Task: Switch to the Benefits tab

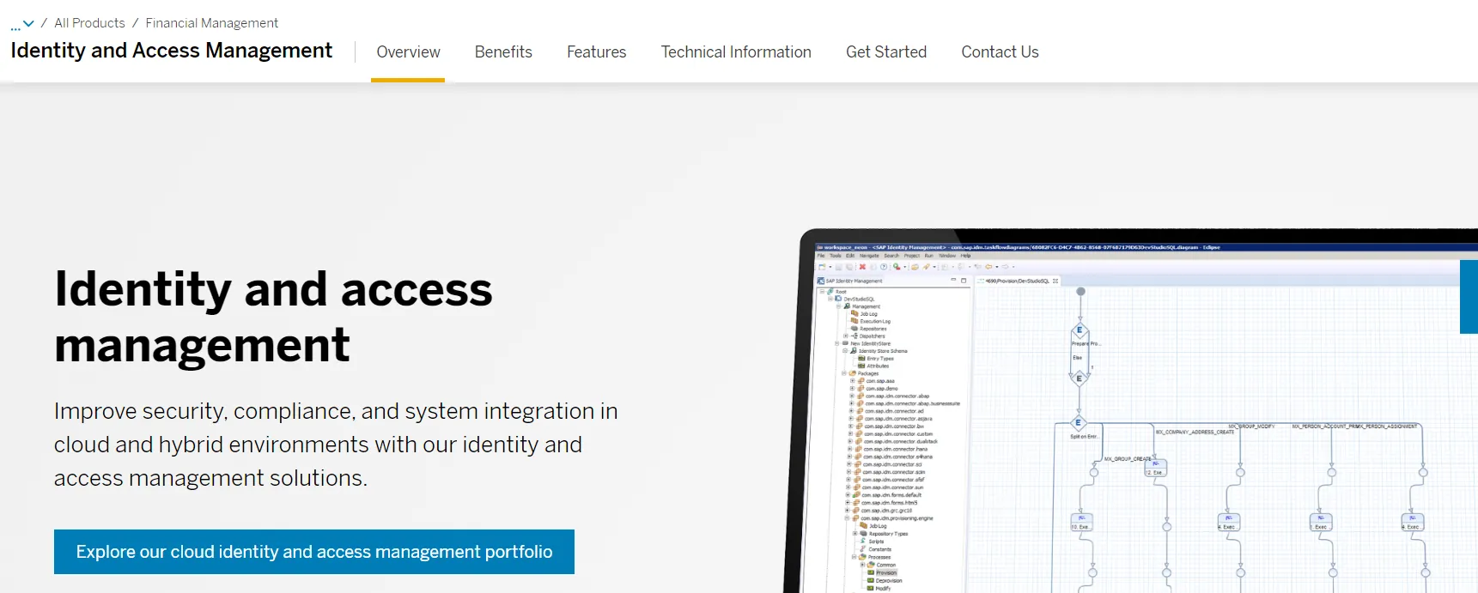Action: pyautogui.click(x=503, y=52)
